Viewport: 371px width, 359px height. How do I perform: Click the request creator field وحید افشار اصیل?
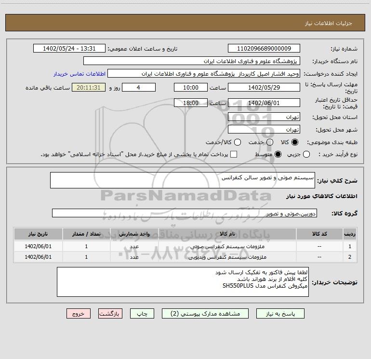(204, 73)
